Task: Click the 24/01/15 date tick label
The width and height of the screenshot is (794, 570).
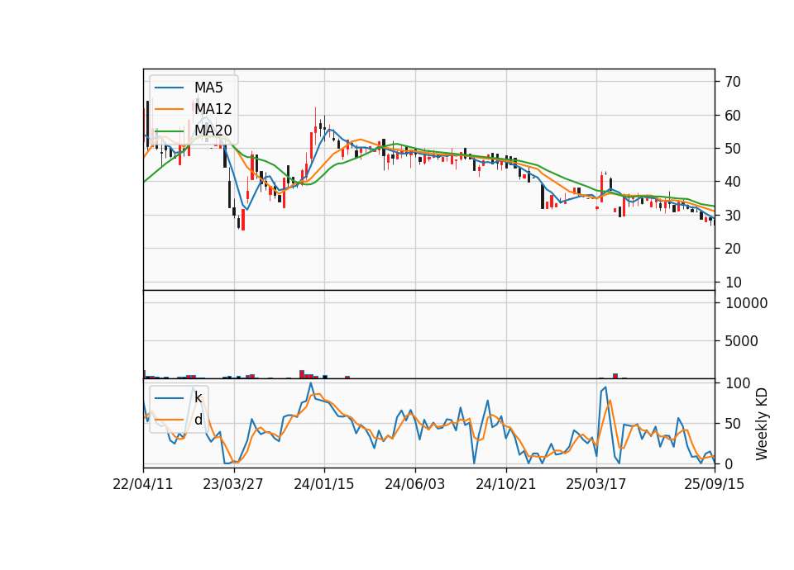Action: [324, 484]
